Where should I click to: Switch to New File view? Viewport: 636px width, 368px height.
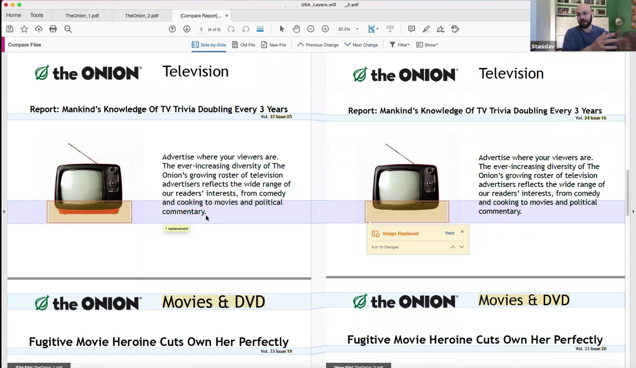point(274,45)
